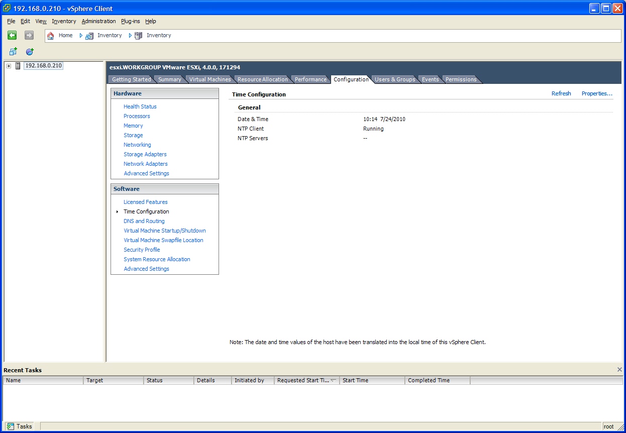Screen dimensions: 626x433
Task: Close the Recent Tasks panel
Action: tap(619, 370)
